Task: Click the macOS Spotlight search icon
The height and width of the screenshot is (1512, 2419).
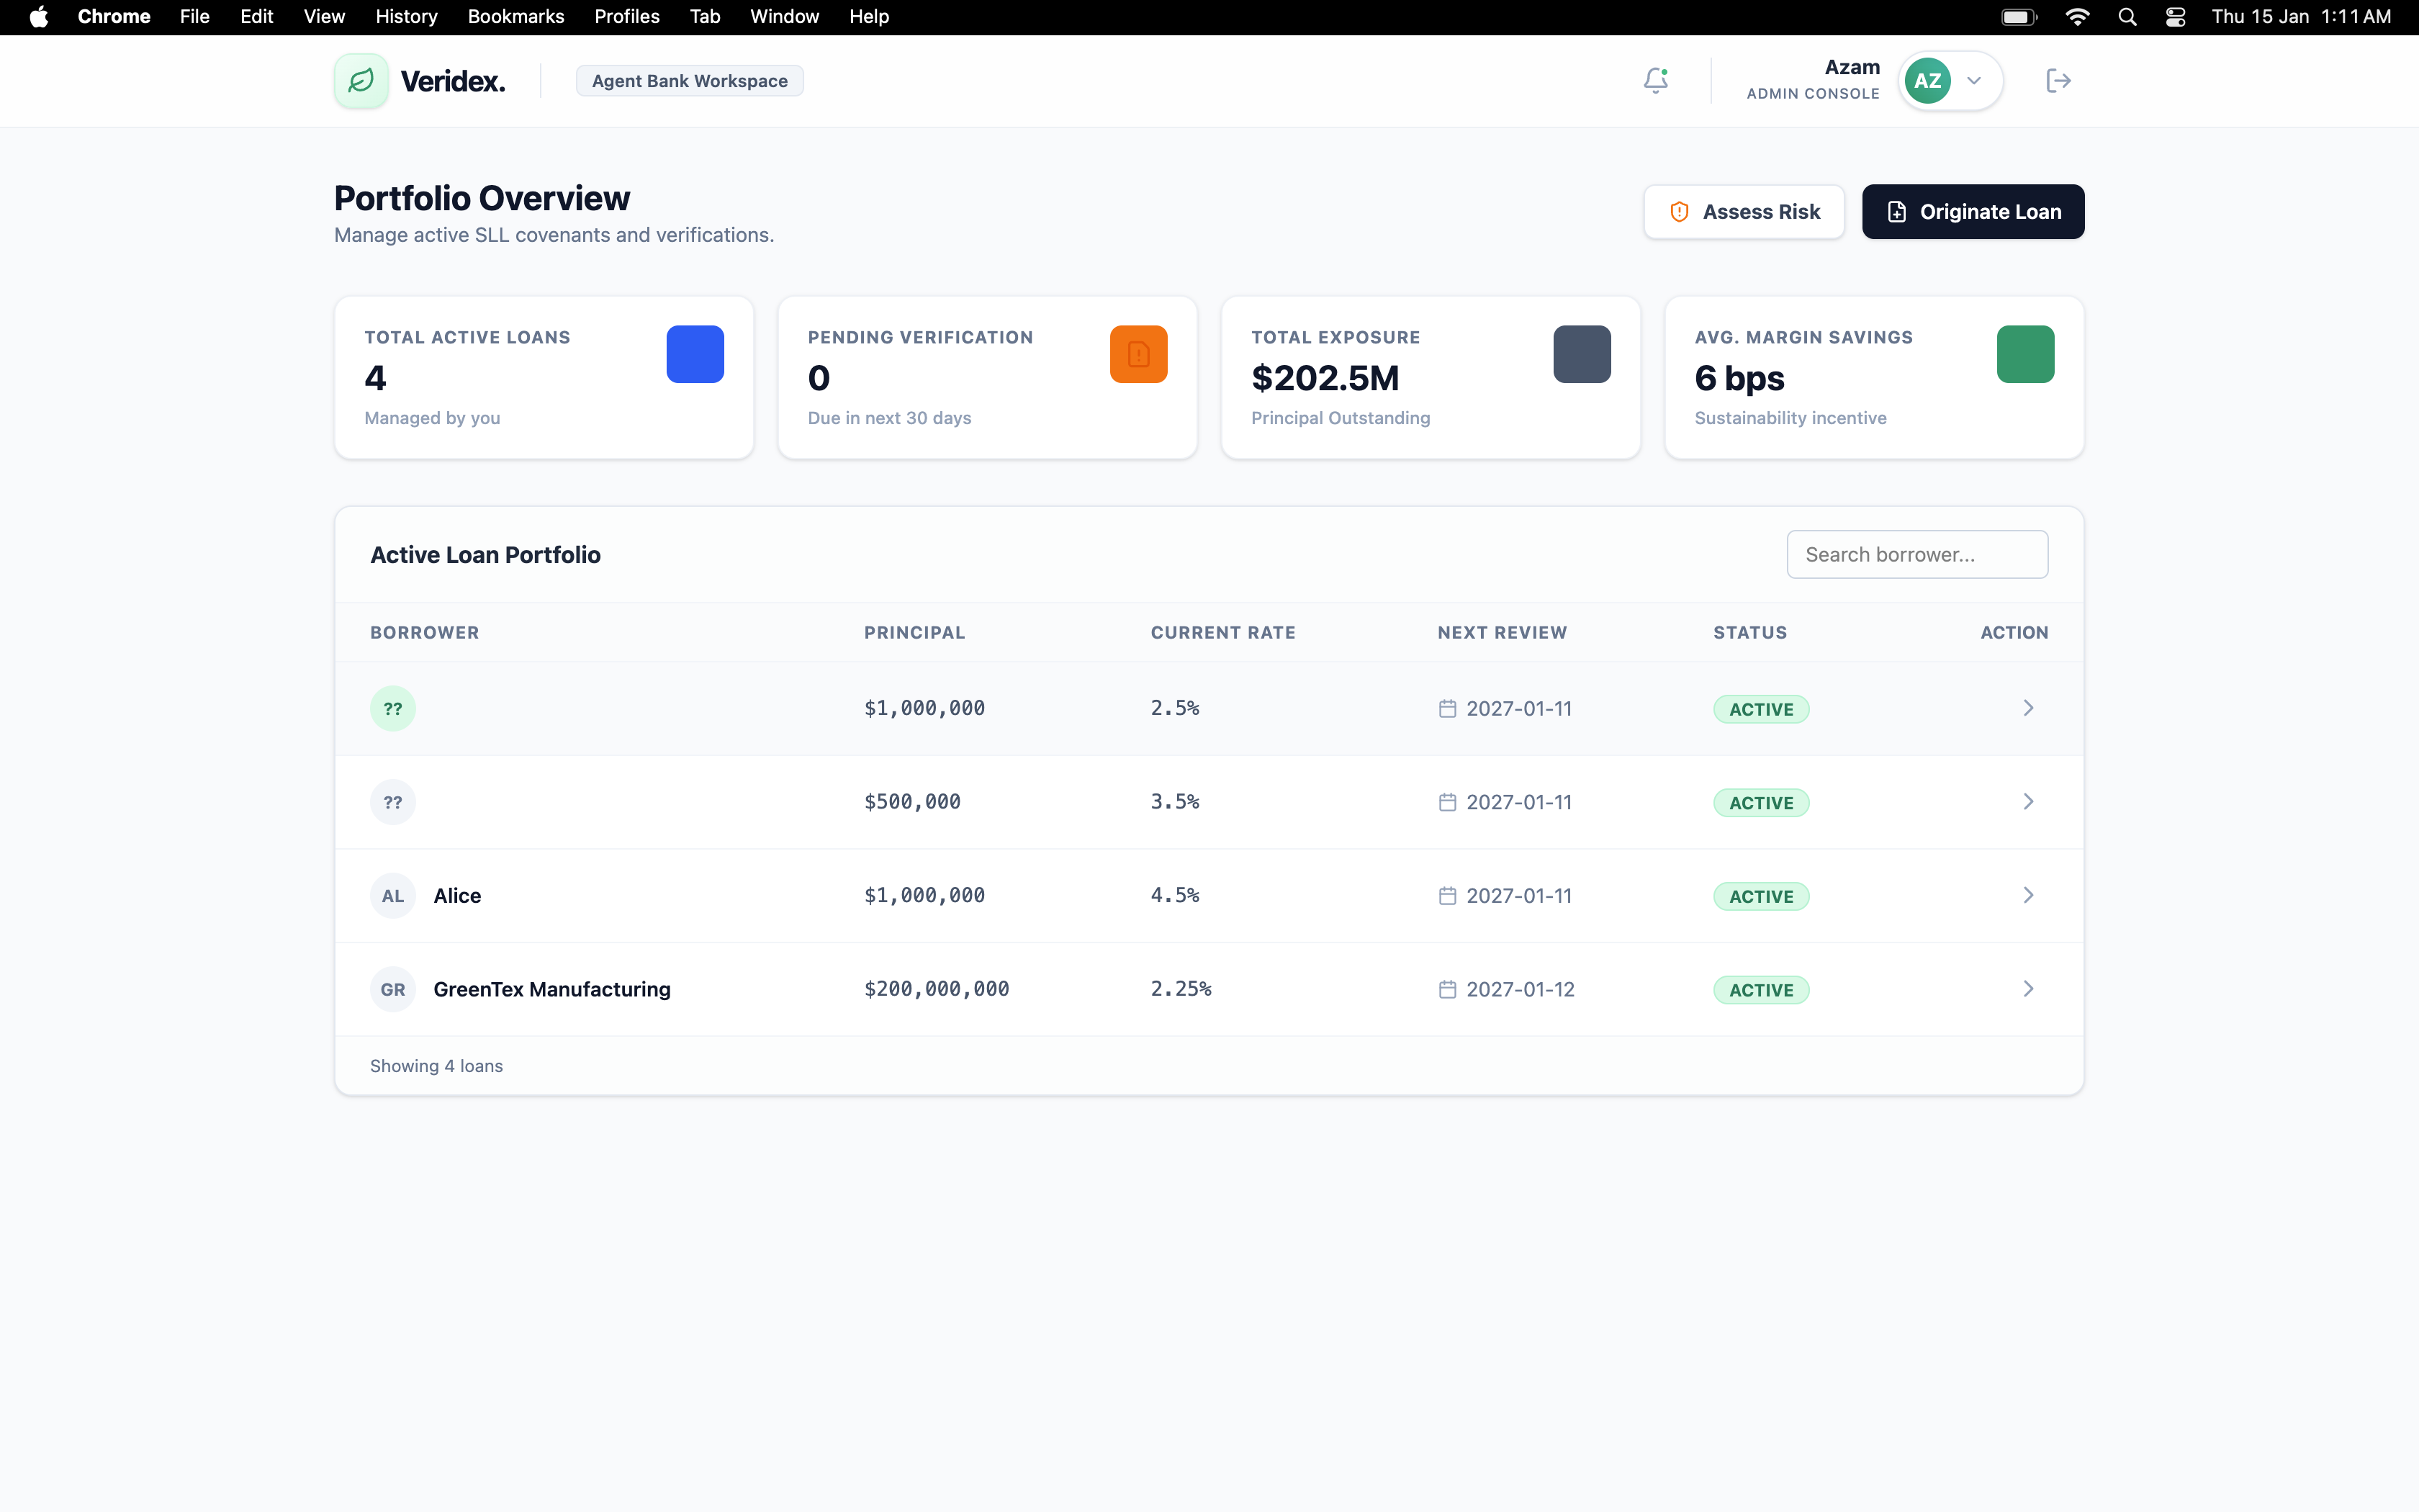Action: tap(2127, 17)
